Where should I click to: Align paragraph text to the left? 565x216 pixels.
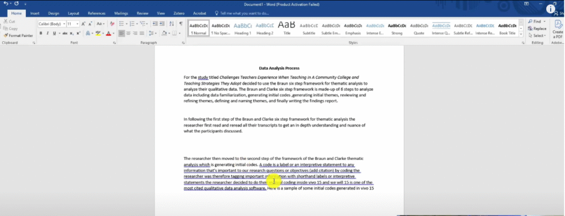point(121,33)
